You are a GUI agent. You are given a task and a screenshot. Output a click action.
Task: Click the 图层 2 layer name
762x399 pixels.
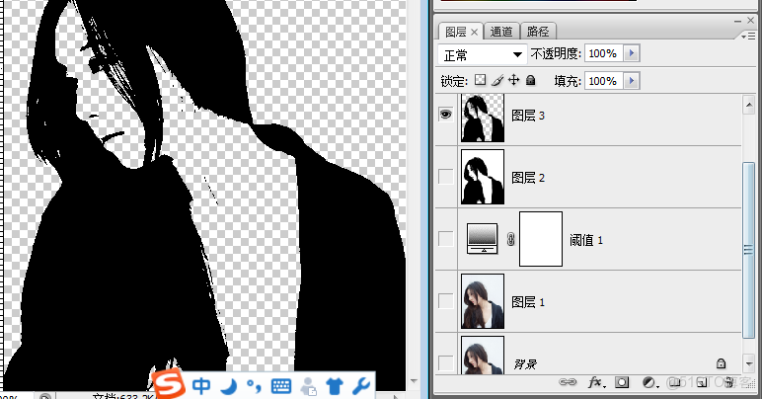(x=528, y=178)
